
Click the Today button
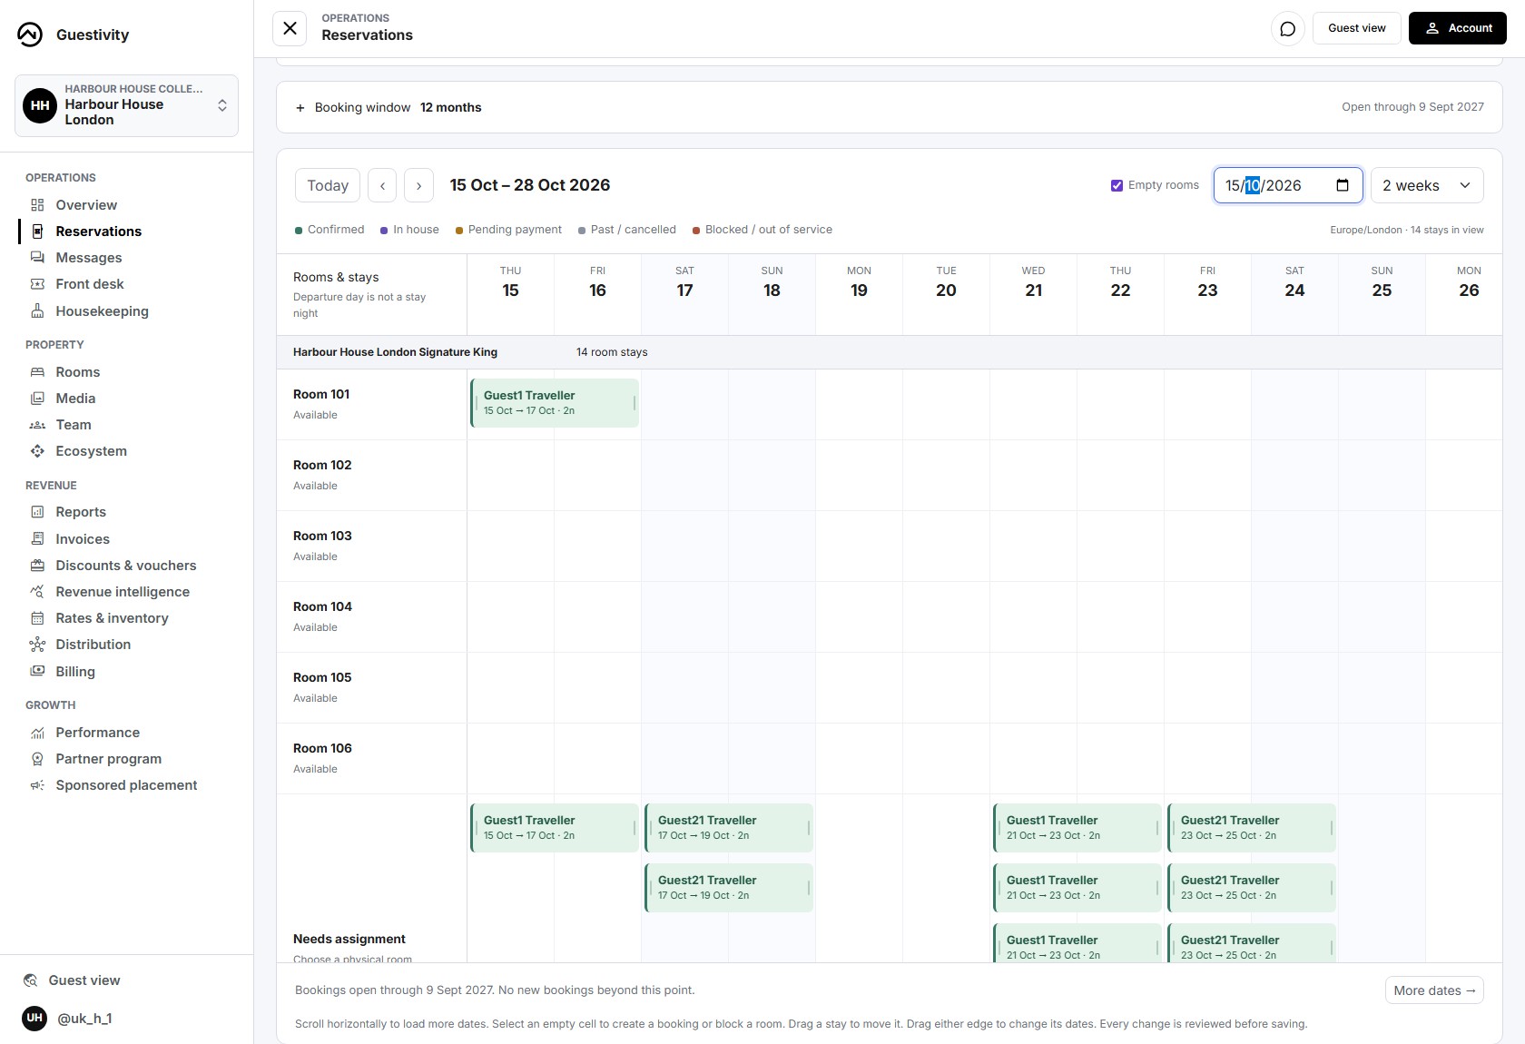point(328,185)
